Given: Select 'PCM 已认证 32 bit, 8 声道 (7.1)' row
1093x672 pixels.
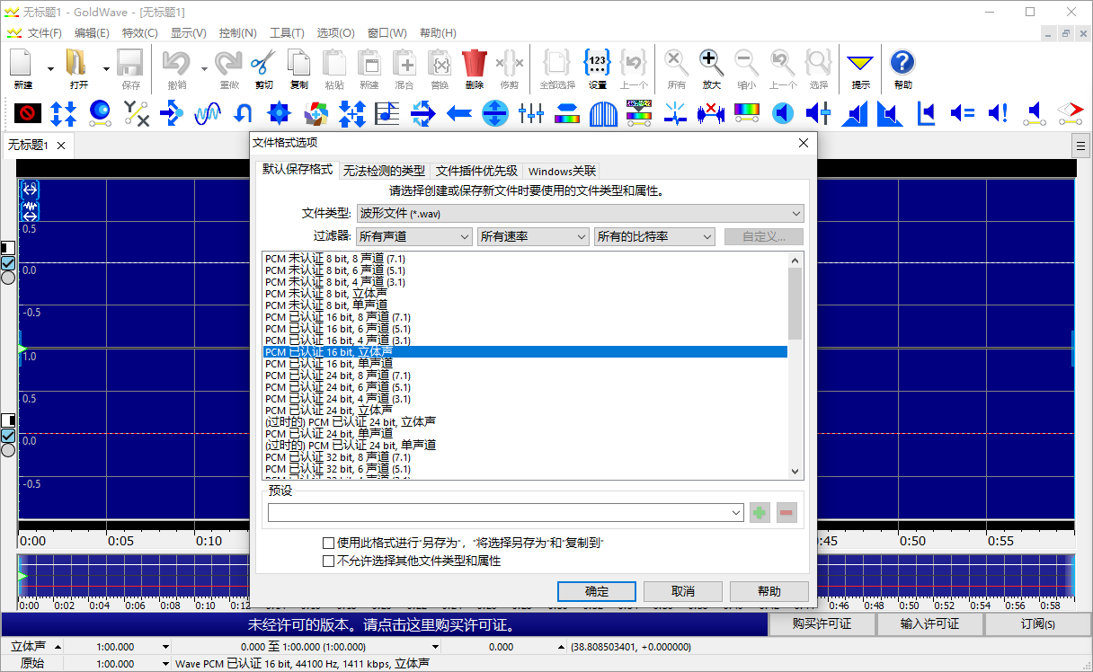Looking at the screenshot, I should point(525,457).
